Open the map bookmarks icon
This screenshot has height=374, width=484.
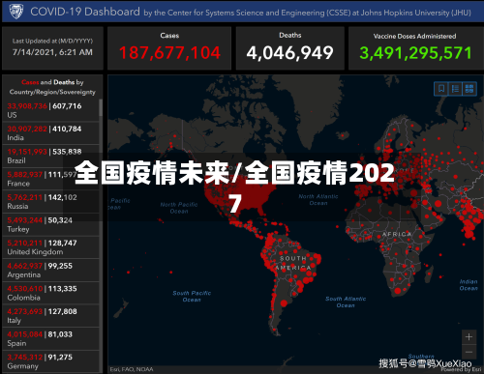441,89
